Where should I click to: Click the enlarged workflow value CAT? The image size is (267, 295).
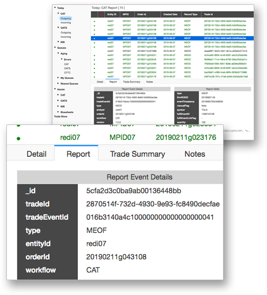[x=93, y=270]
